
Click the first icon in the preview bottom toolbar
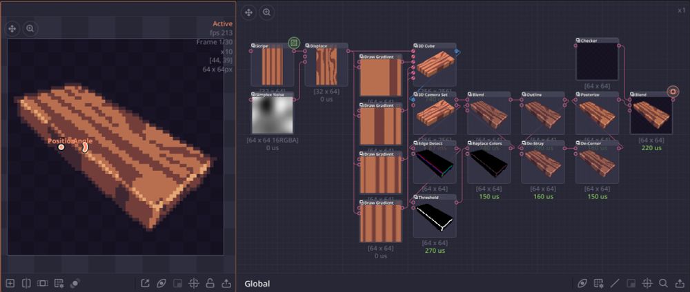click(10, 283)
